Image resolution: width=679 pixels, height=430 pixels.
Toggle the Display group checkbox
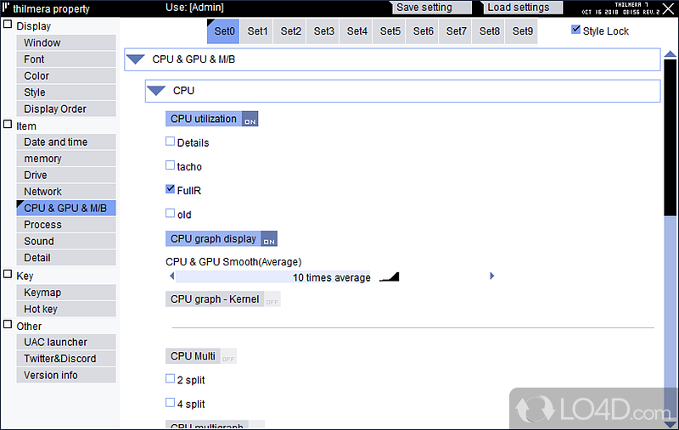coord(8,25)
